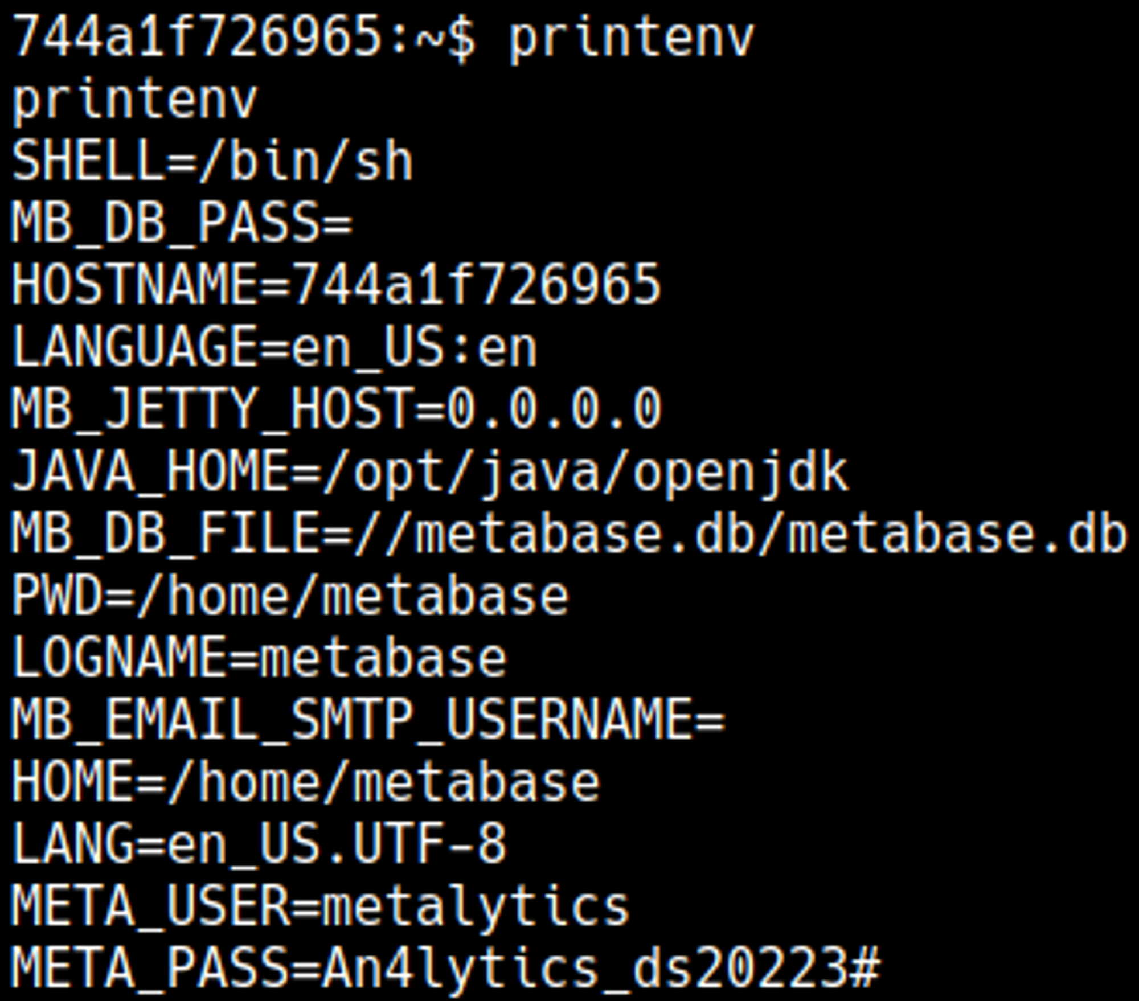The width and height of the screenshot is (1139, 1001).
Task: Select the SHELL=/bin/sh line
Action: click(212, 162)
